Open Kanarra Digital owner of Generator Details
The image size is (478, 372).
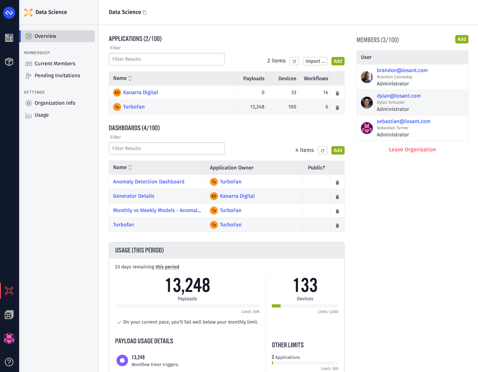coord(237,196)
